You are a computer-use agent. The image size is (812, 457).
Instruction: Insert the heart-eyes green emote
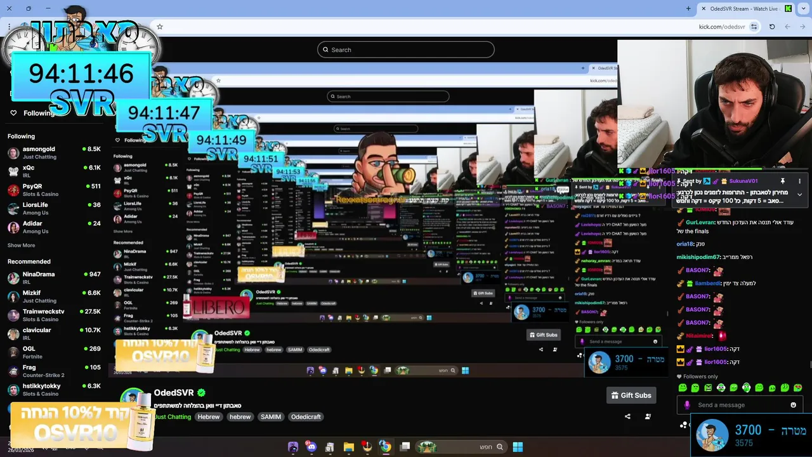(797, 388)
